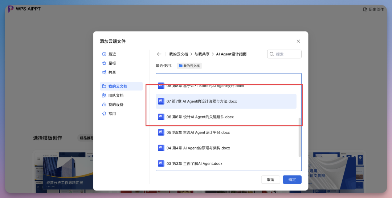Click the share icon beside 共享
Image resolution: width=392 pixels, height=198 pixels.
104,72
